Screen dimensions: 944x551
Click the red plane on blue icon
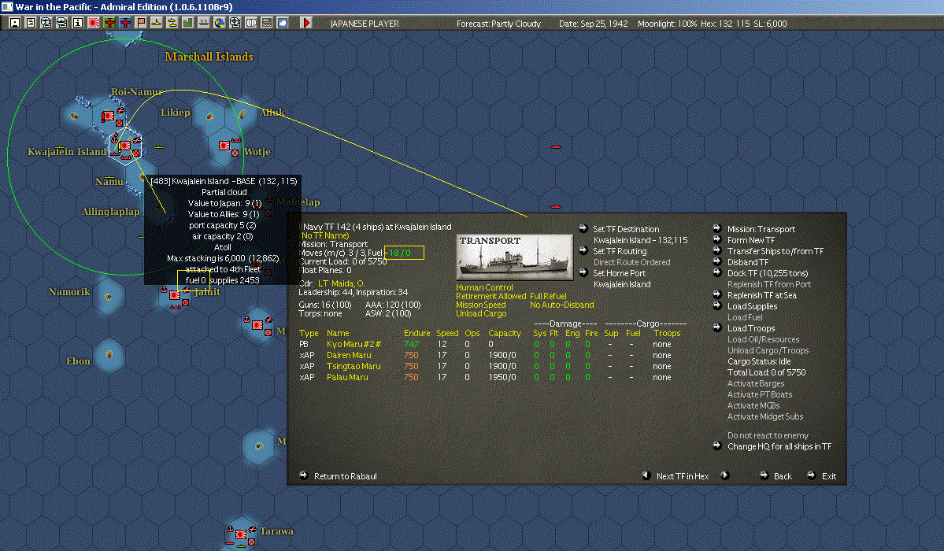click(125, 23)
